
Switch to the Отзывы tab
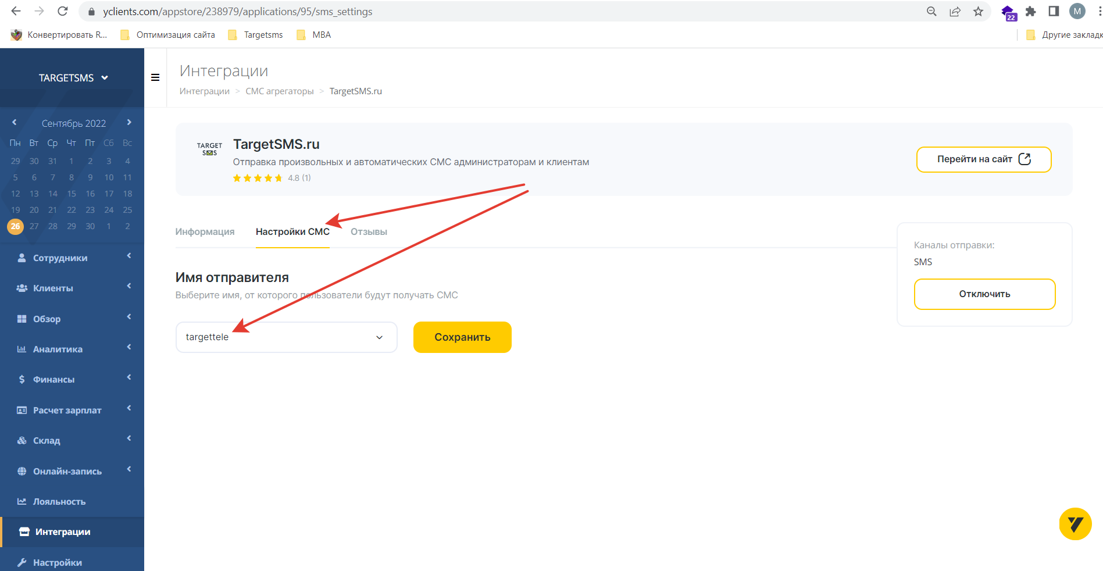click(x=369, y=231)
